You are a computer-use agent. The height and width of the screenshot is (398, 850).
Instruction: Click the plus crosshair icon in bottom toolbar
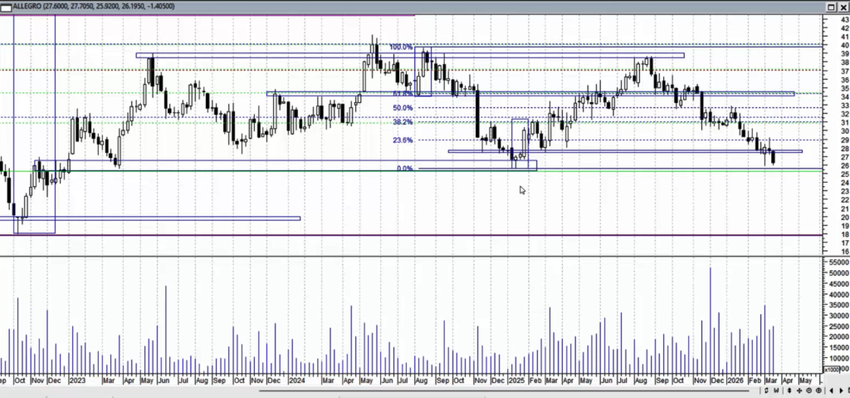tap(799, 391)
